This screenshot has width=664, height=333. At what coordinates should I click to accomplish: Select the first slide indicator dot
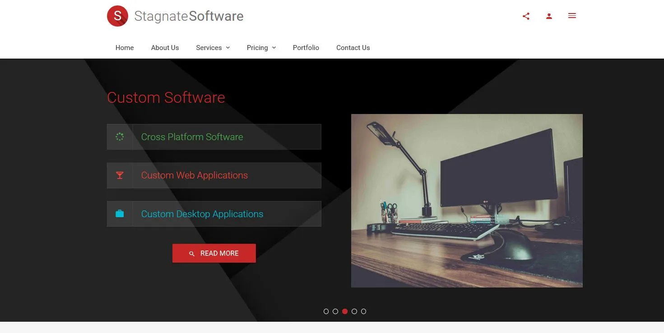coord(326,311)
